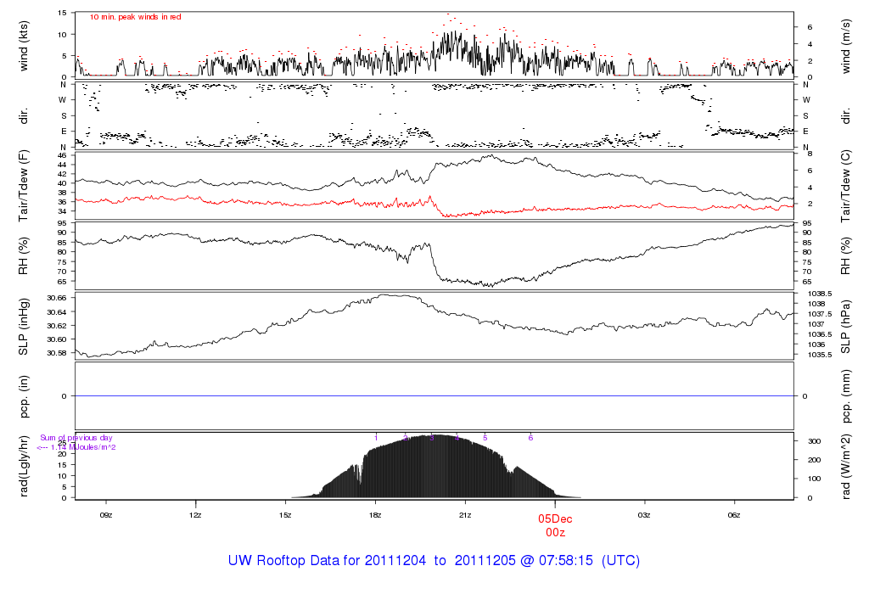
Task: Select the 'rad(Lgly/hr)' axis label
Action: pyautogui.click(x=23, y=467)
